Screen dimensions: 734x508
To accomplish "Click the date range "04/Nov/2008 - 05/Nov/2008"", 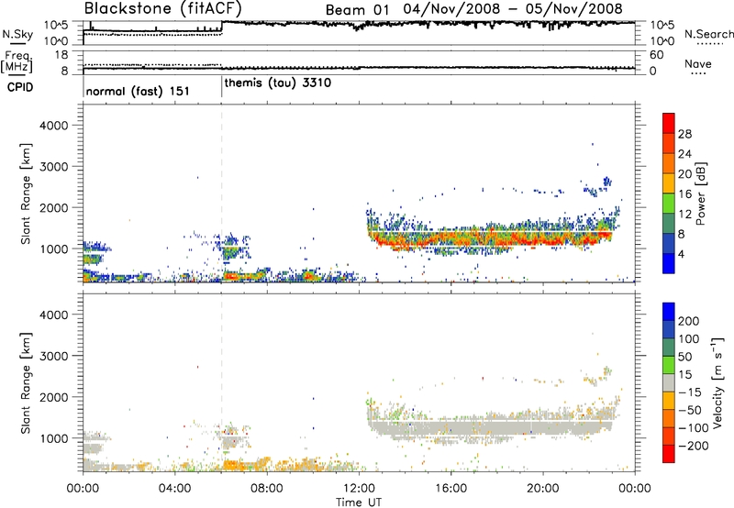I will [514, 9].
